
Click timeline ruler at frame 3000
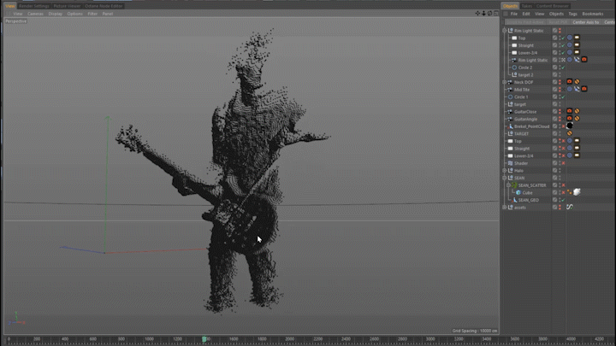(430, 338)
